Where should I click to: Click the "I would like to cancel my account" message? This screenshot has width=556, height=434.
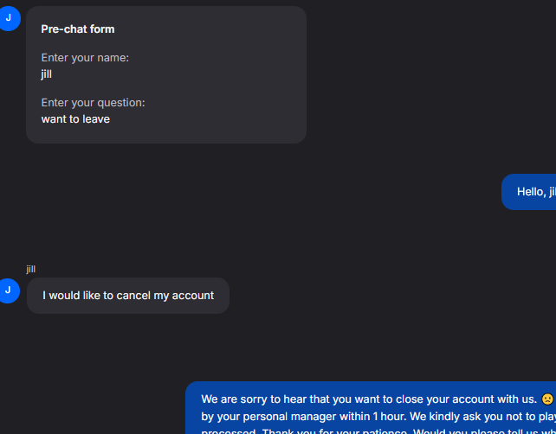click(128, 296)
